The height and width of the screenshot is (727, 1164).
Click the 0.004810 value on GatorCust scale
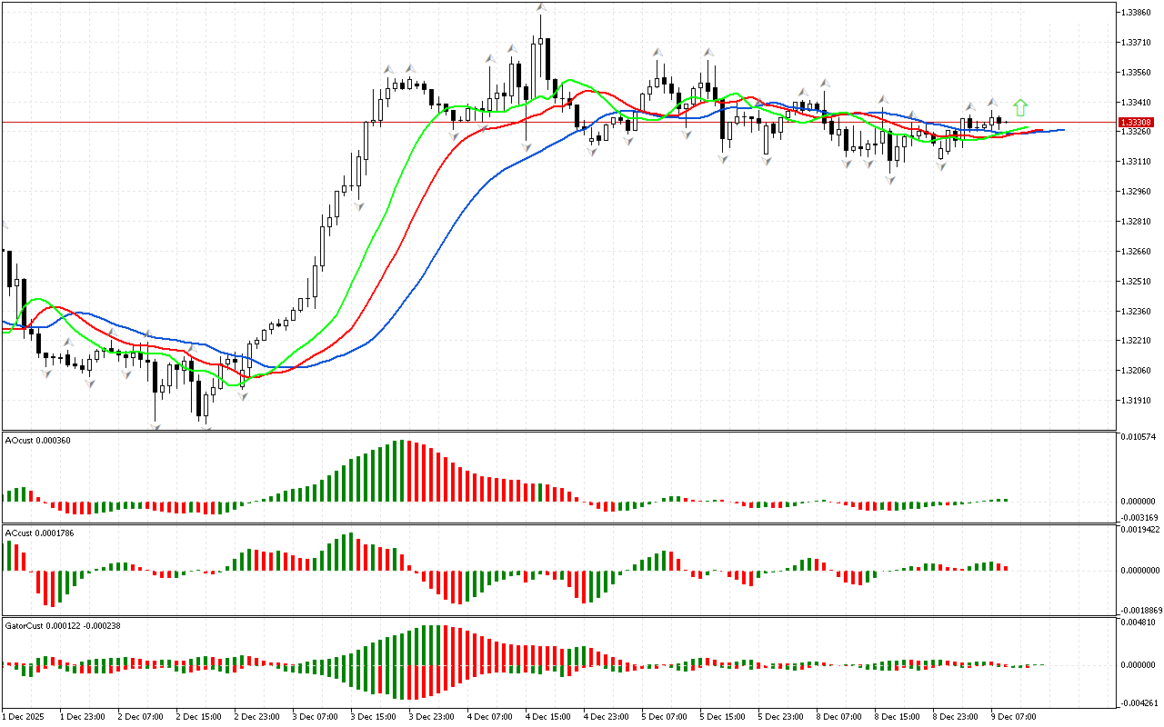(x=1140, y=623)
